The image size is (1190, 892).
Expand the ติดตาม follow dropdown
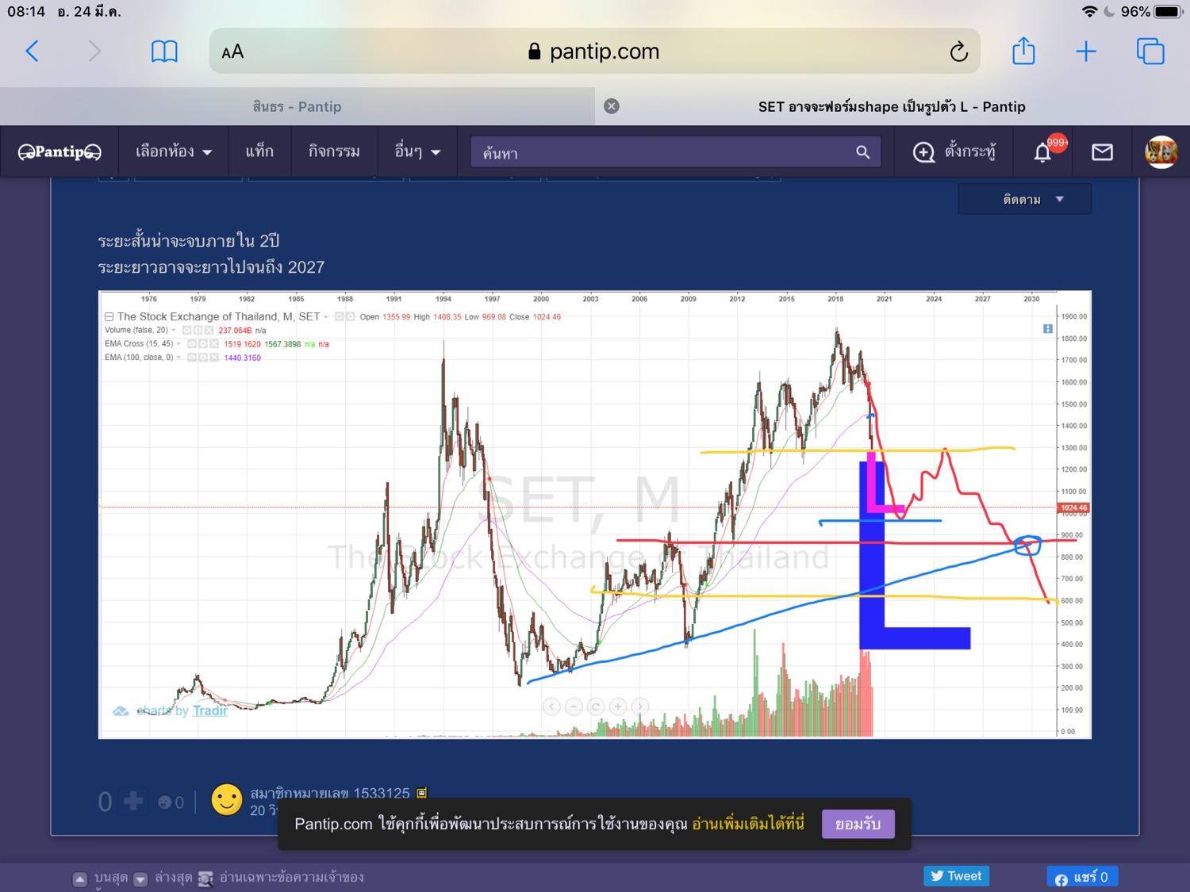coord(1025,199)
